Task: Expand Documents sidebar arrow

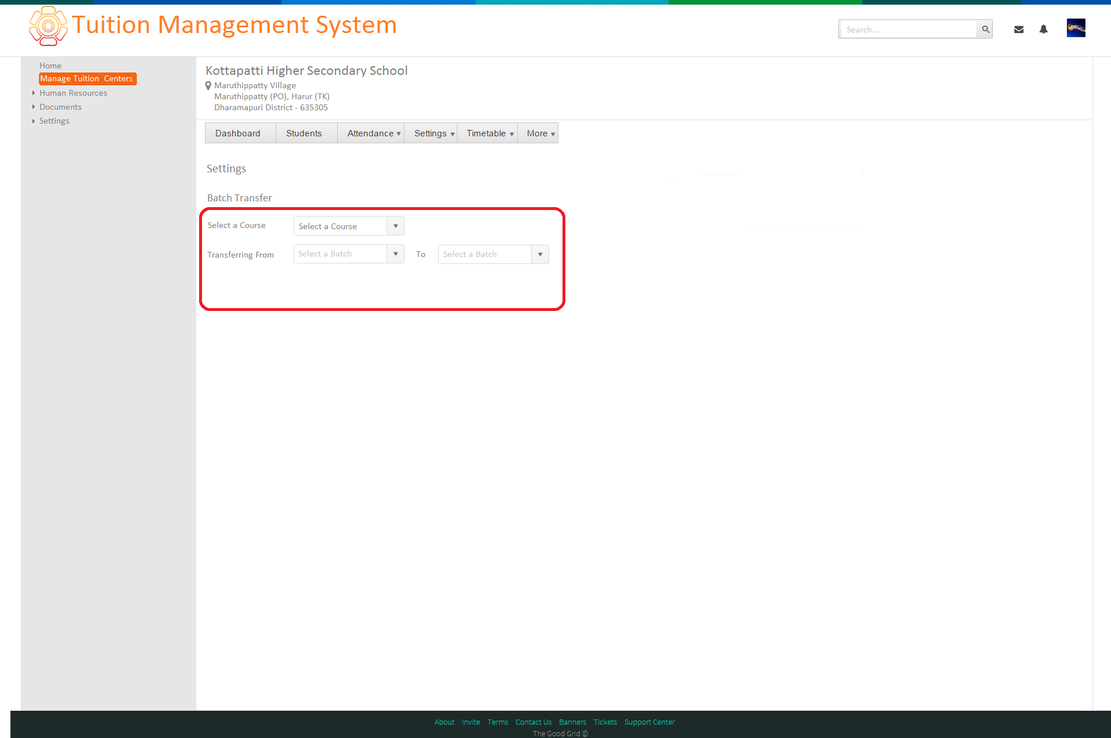Action: coord(34,107)
